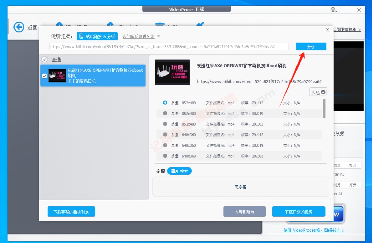Close the video analysis dialog

pyautogui.click(x=327, y=30)
